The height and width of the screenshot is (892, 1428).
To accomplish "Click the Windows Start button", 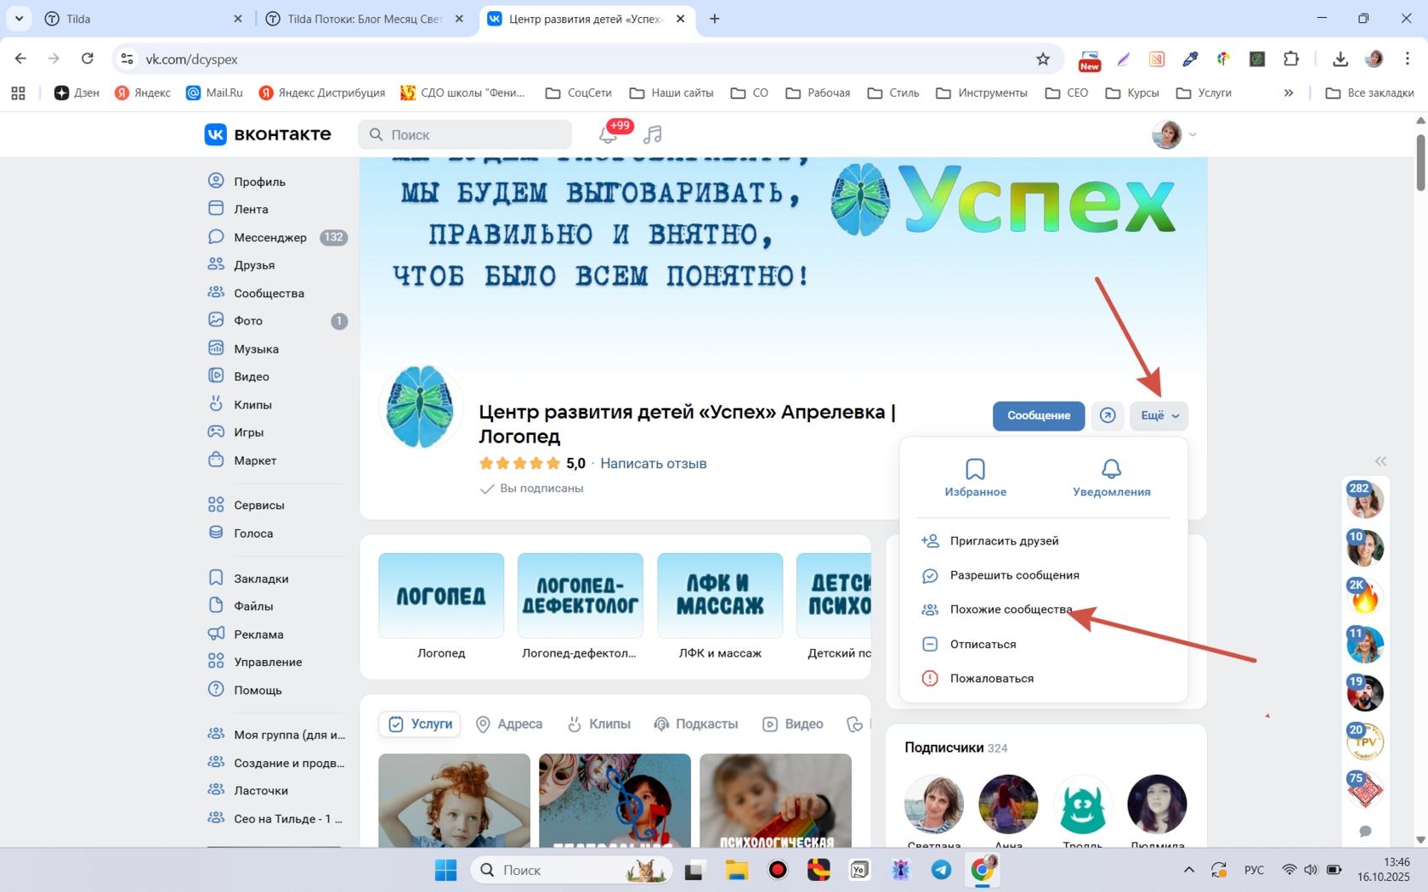I will pyautogui.click(x=445, y=869).
